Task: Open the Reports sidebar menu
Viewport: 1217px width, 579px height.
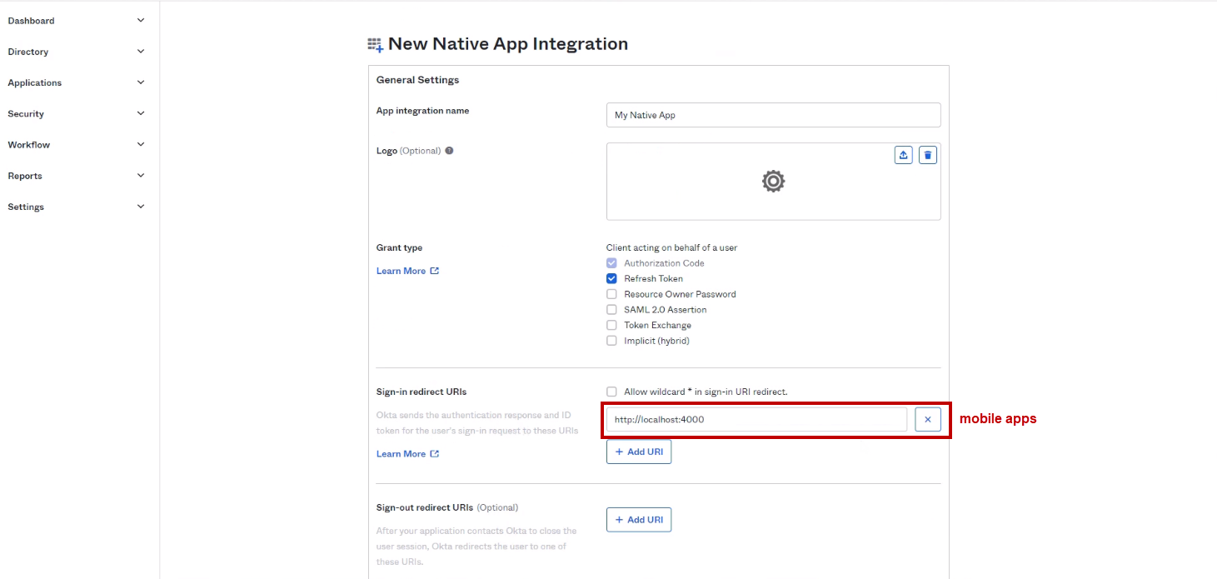Action: [140, 176]
